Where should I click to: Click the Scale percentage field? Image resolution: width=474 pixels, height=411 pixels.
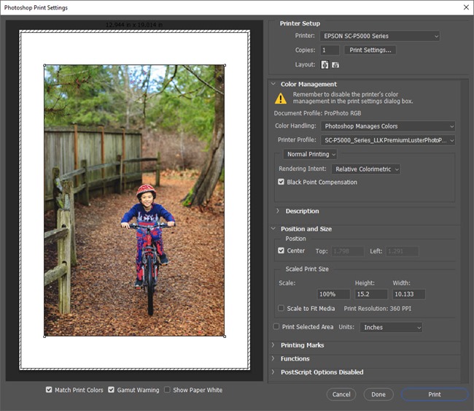pyautogui.click(x=333, y=294)
